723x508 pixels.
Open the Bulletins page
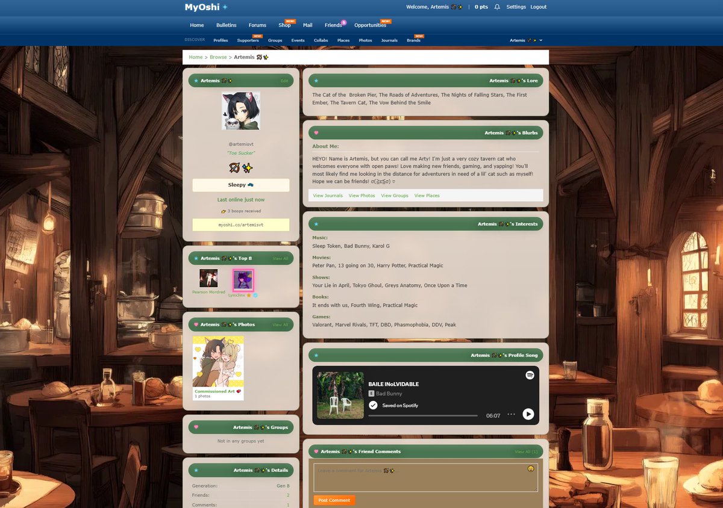click(227, 25)
